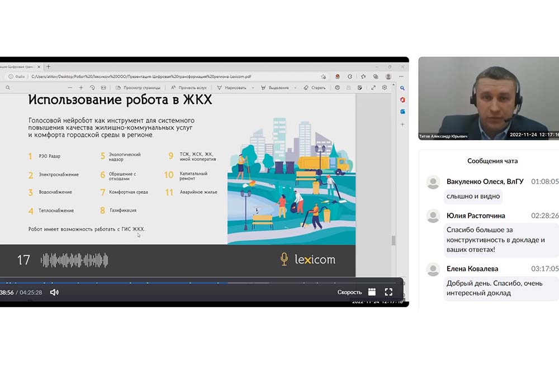
Task: Change the video layout view
Action: coord(372,292)
